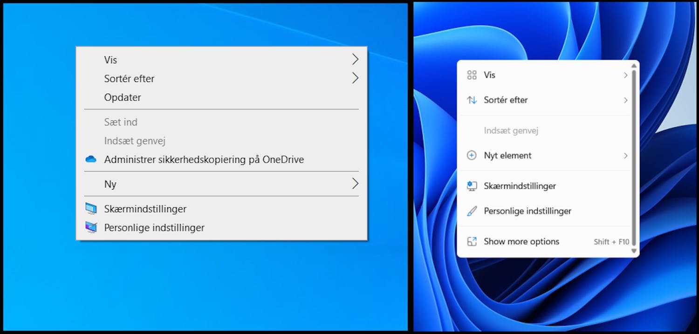Image resolution: width=699 pixels, height=334 pixels.
Task: Select Opdater from the left context menu
Action: pos(123,97)
